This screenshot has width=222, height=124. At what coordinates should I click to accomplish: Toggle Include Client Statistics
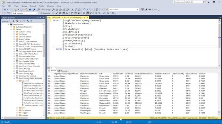(79, 13)
